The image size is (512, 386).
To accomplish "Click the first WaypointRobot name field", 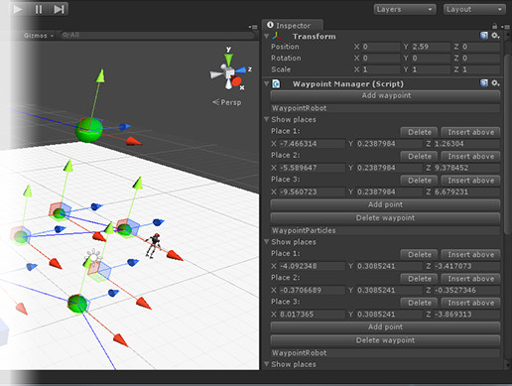I will point(385,108).
